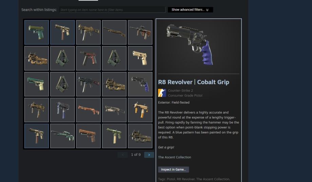312x182 pixels.
Task: Pick the orange sawed-off shotgun item
Action: [x=89, y=110]
